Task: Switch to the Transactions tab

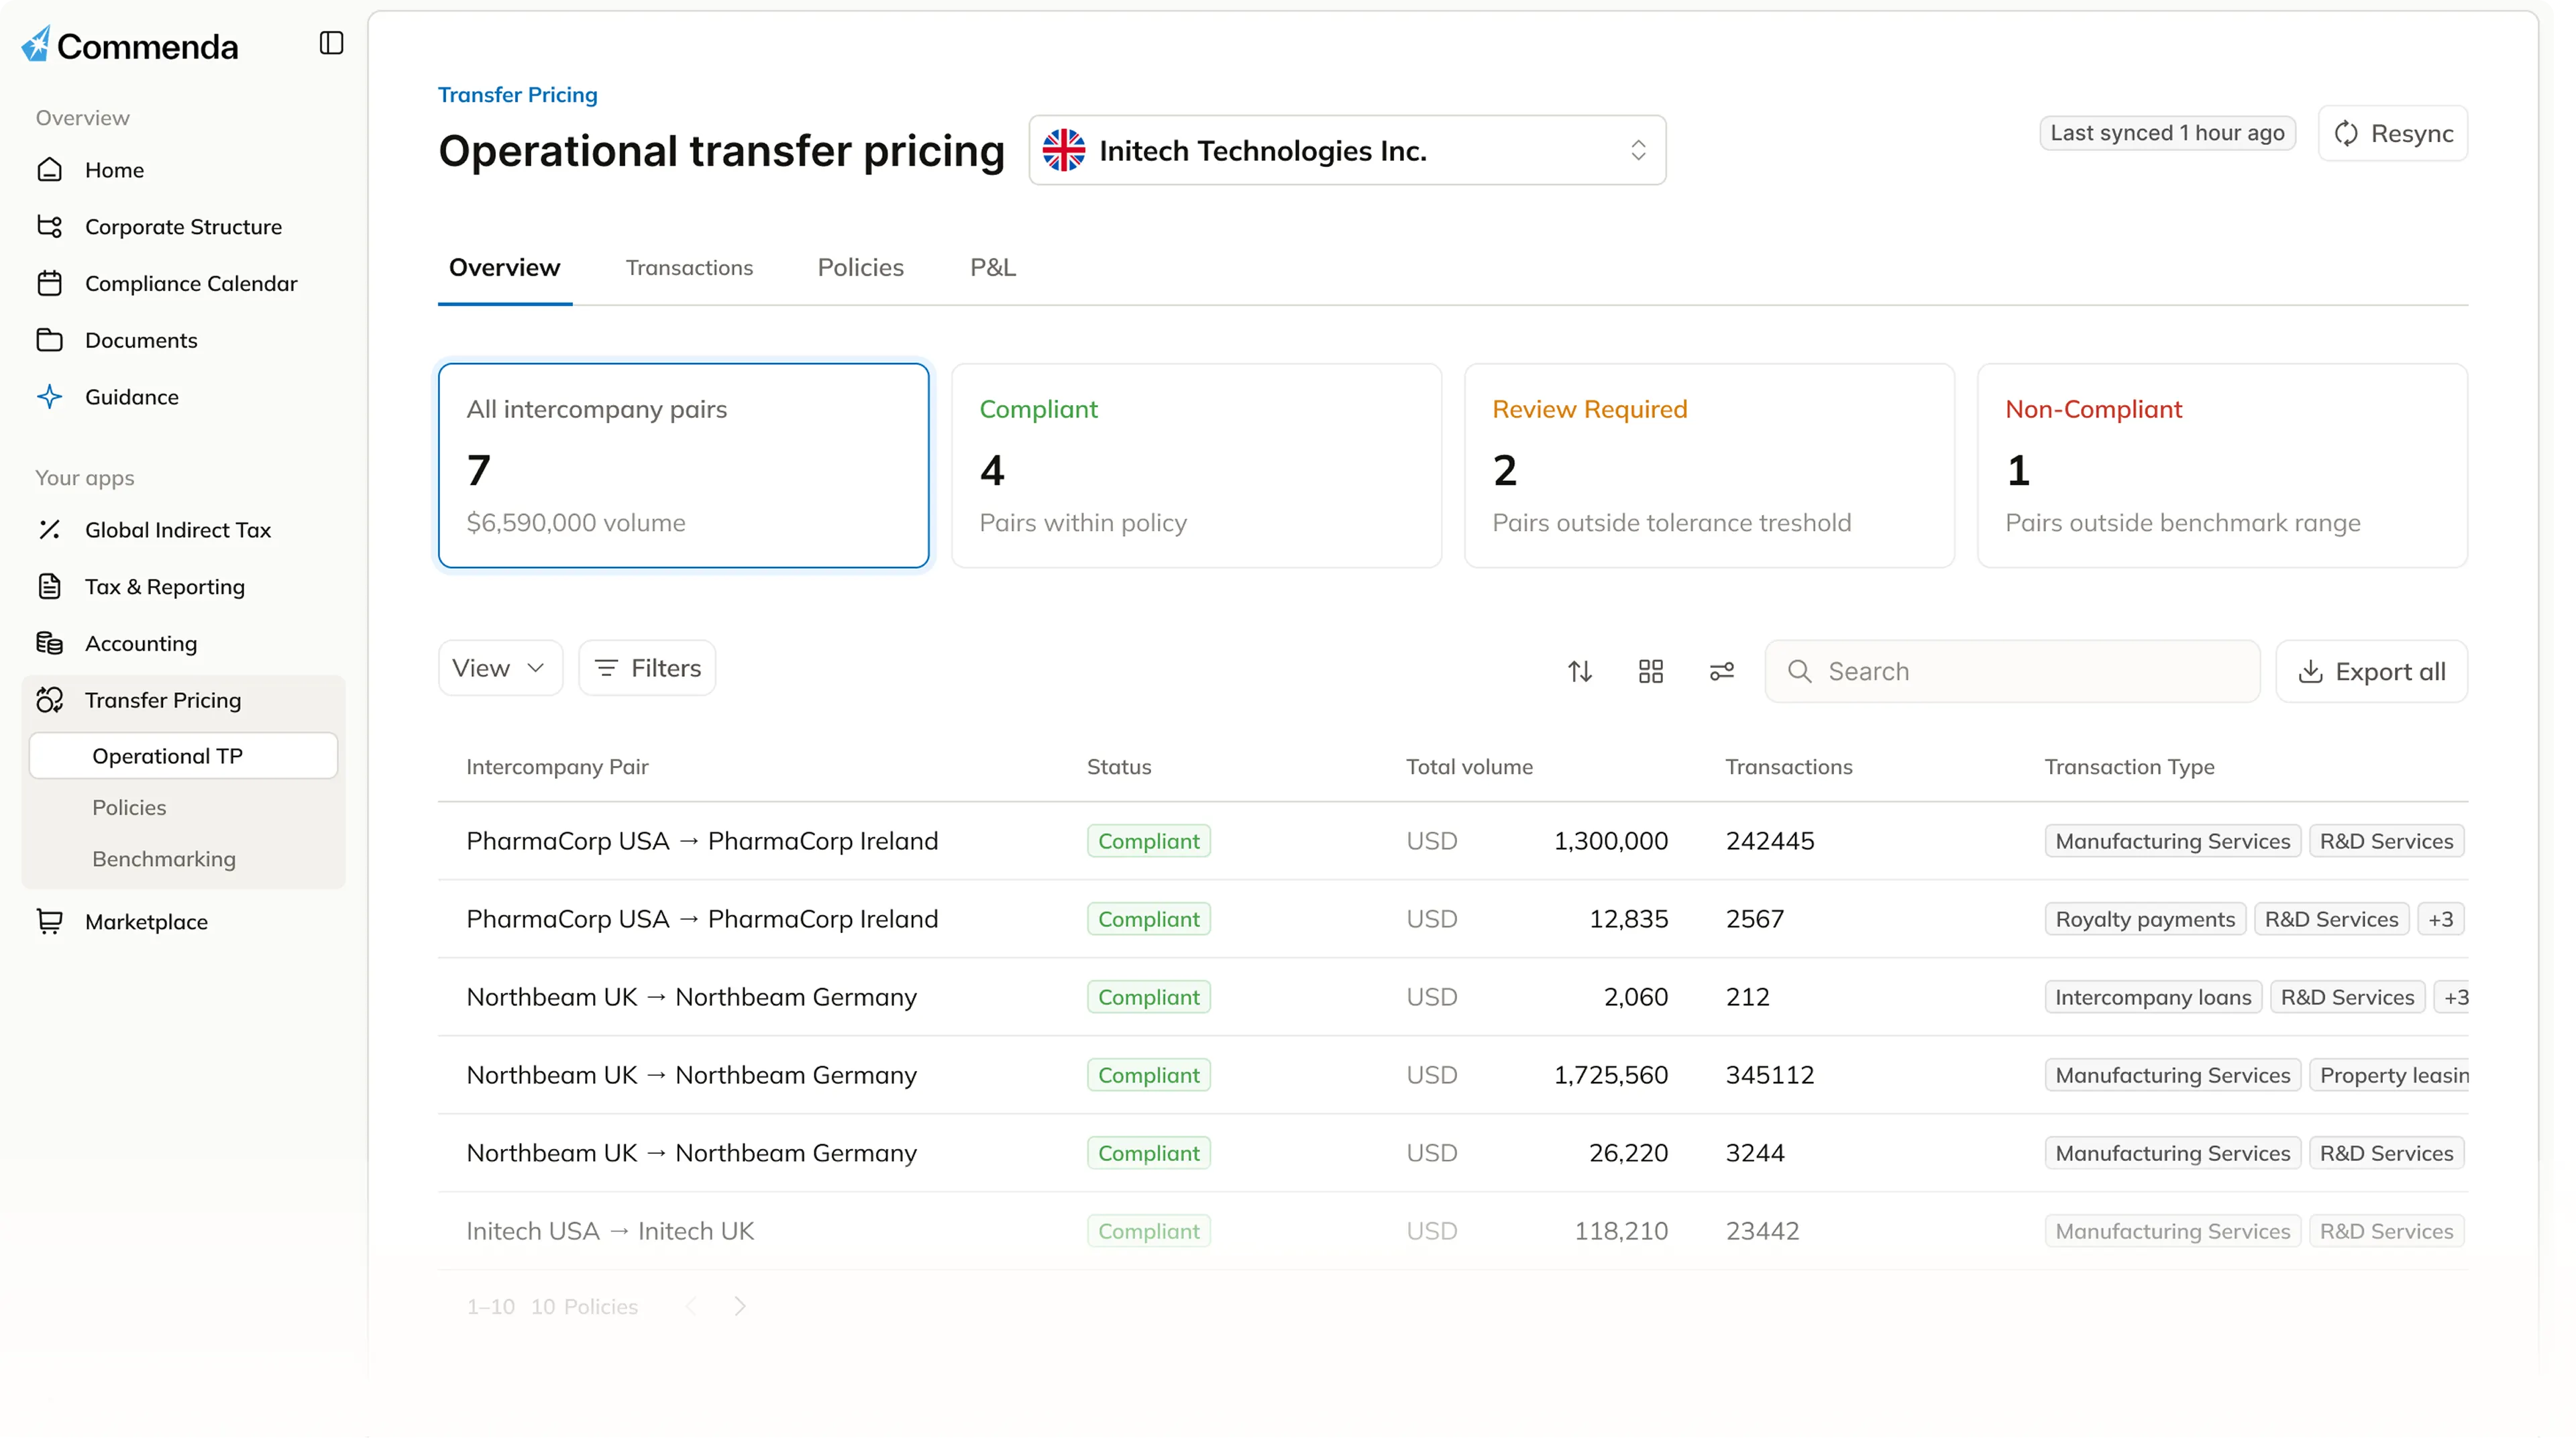Action: click(689, 268)
